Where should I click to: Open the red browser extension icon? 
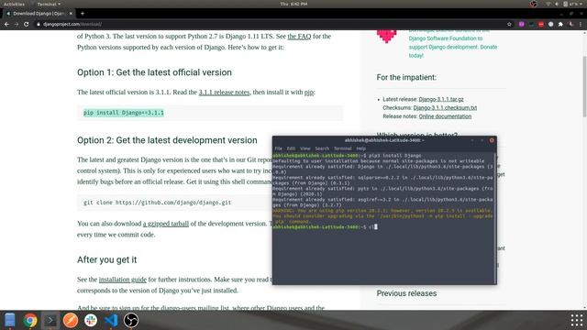coord(541,24)
